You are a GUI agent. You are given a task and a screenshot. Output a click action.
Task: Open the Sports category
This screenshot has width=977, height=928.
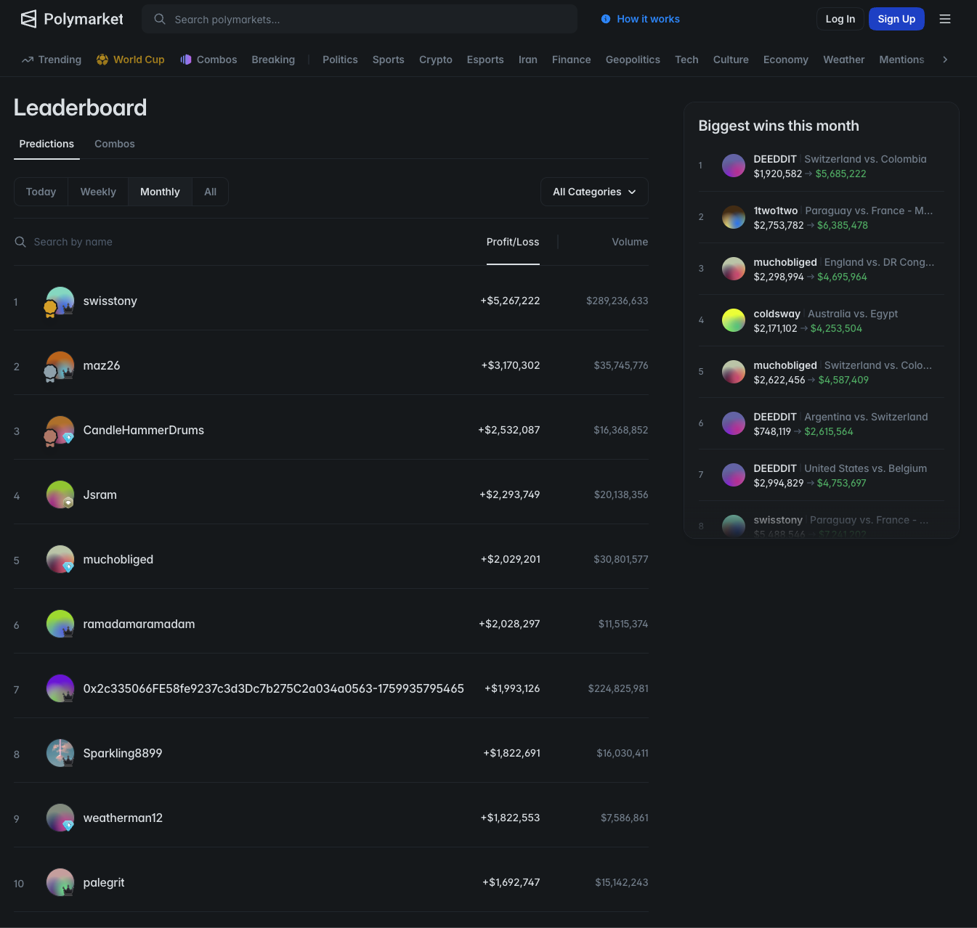(x=389, y=60)
